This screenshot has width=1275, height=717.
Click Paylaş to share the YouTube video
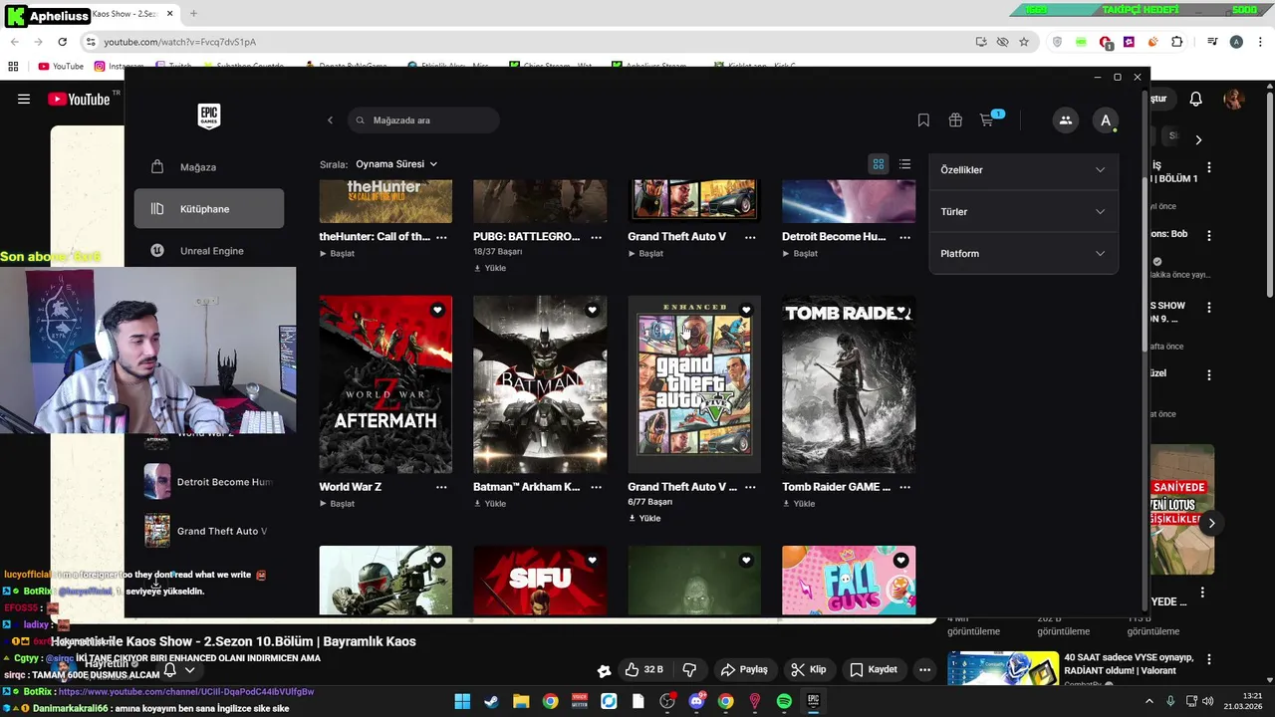745,669
